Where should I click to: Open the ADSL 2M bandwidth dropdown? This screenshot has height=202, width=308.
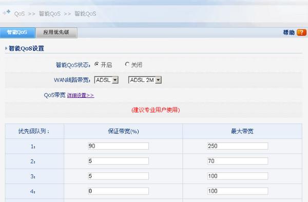coord(145,80)
